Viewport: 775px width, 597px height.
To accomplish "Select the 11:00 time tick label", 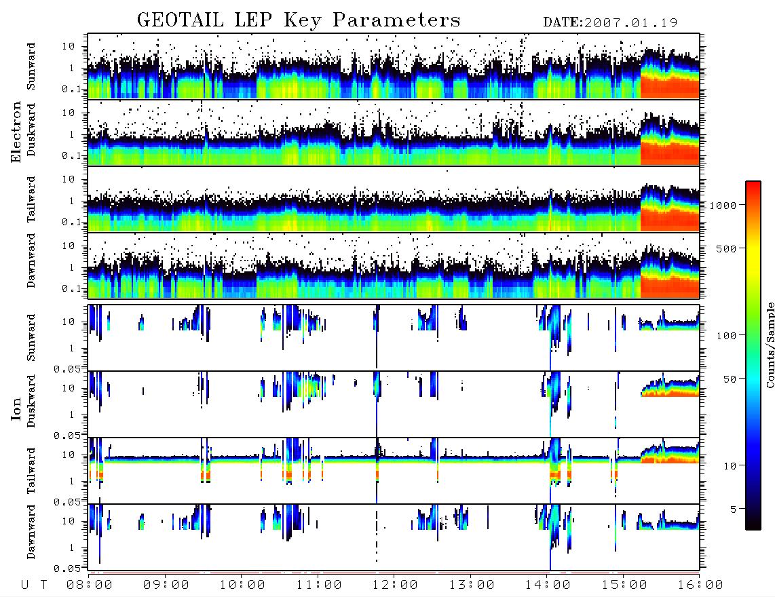I will click(x=319, y=585).
